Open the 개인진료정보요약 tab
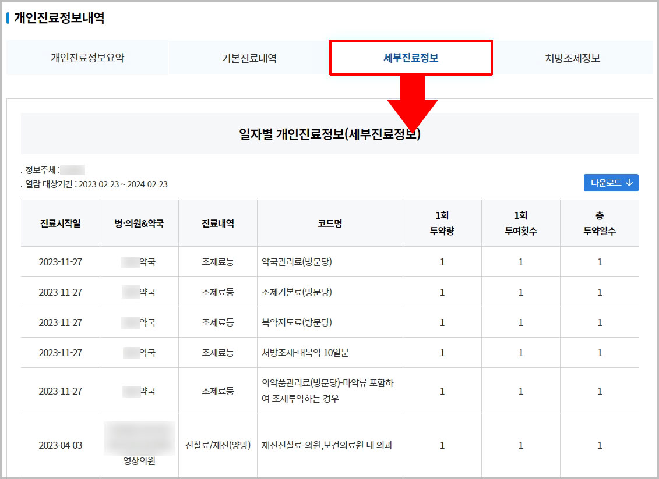 (x=88, y=58)
